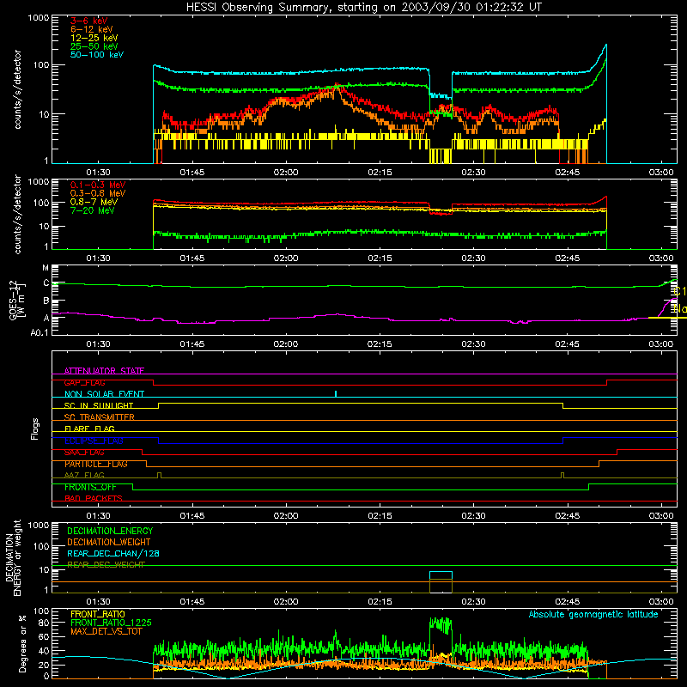This screenshot has height=687, width=687.
Task: Select the 25-50 keV legend label
Action: click(94, 46)
